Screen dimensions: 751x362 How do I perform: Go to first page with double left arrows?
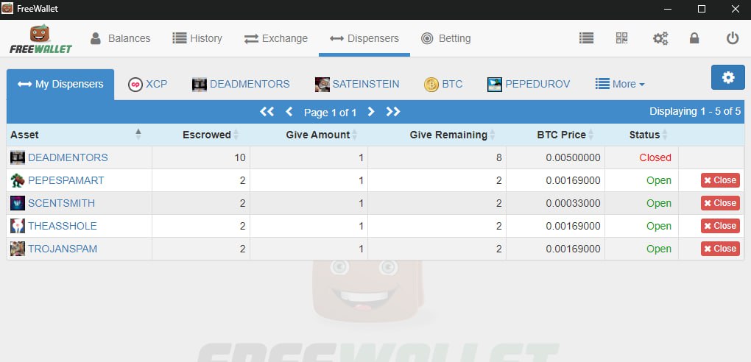click(267, 112)
